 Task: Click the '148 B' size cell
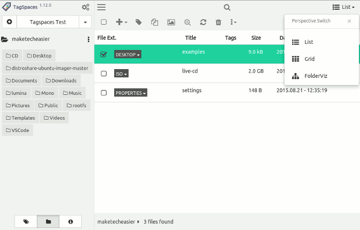(x=255, y=90)
